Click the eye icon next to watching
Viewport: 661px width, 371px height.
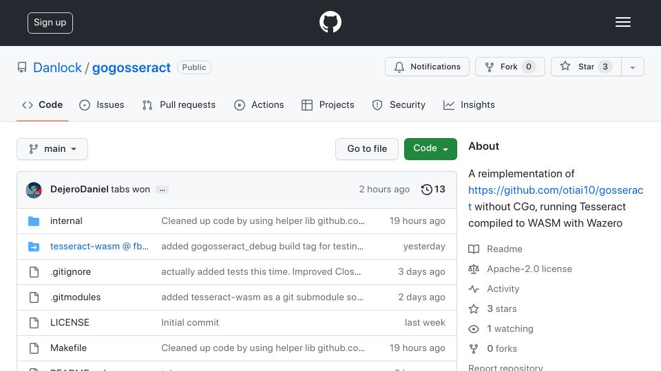[474, 329]
